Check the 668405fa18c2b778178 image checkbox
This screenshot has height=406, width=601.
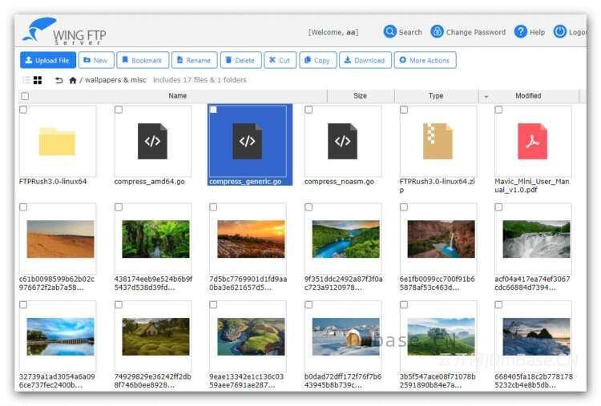498,305
